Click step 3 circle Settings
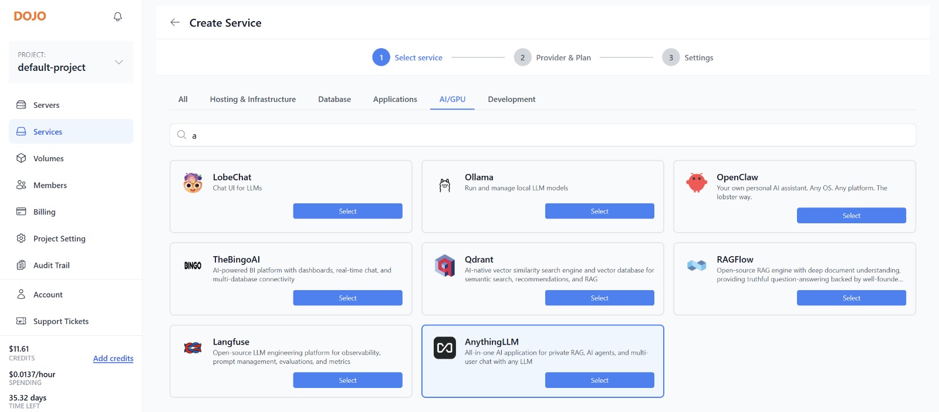The image size is (939, 412). coord(671,57)
